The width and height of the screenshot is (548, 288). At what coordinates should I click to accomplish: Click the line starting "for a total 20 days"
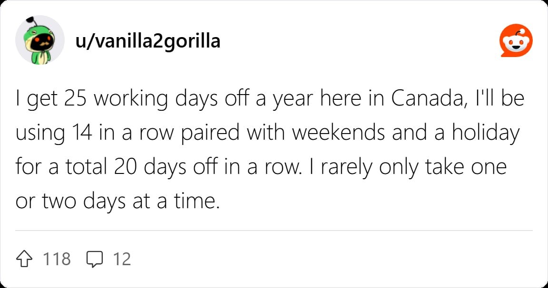click(x=261, y=167)
